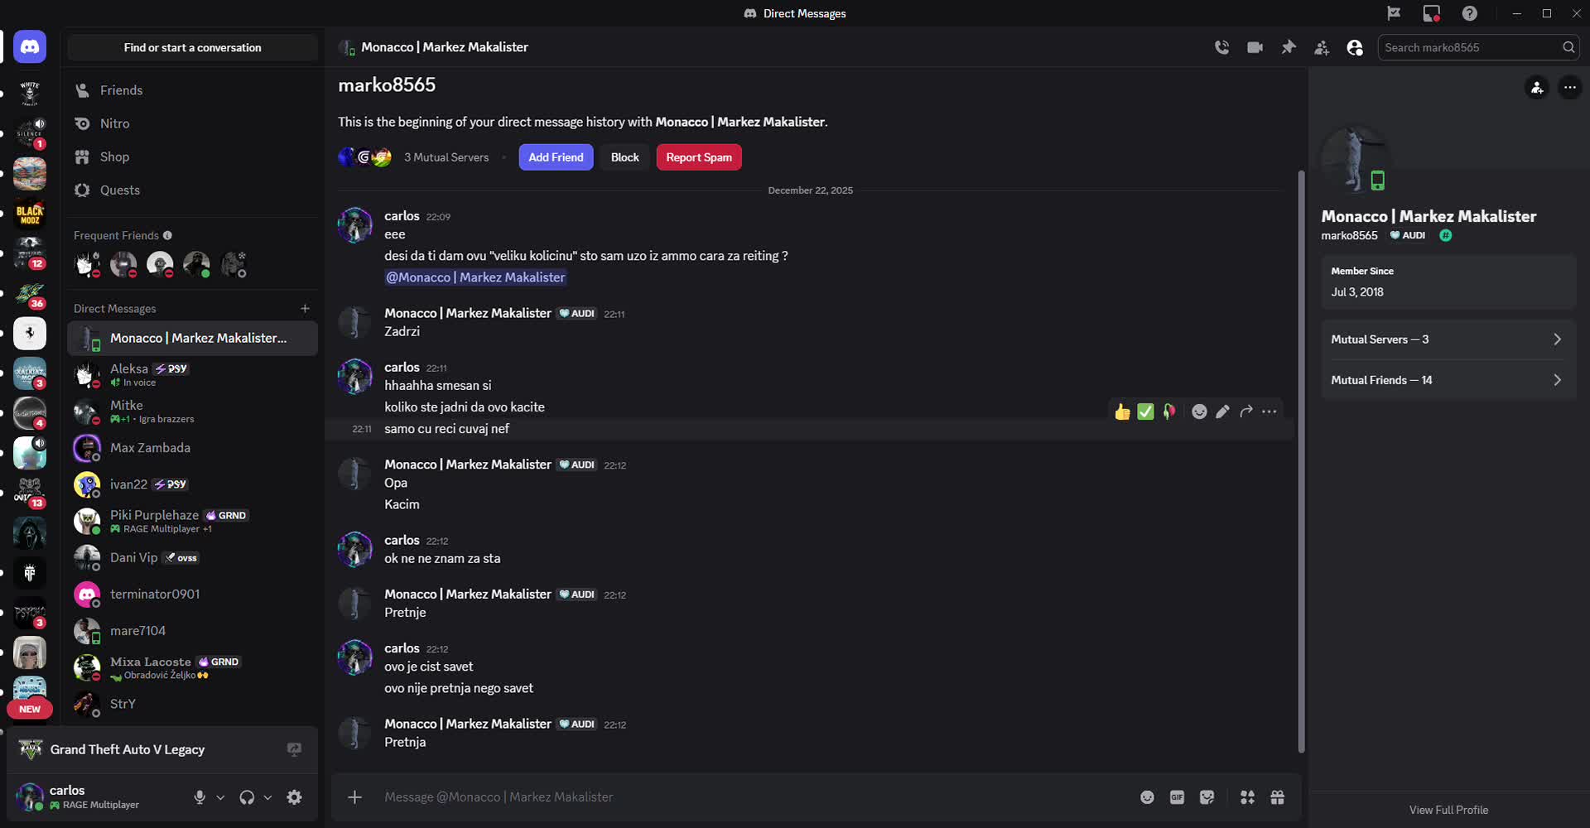Mute your microphone
Viewport: 1590px width, 828px height.
tap(198, 797)
